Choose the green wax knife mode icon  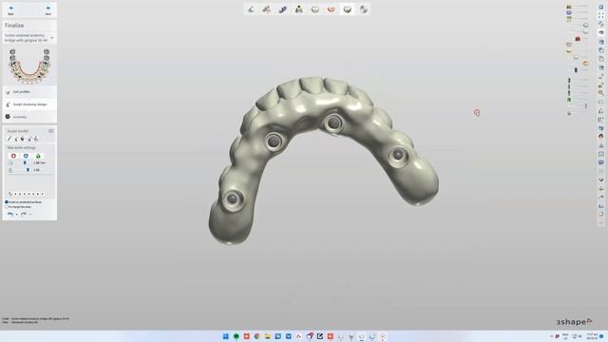(x=38, y=156)
